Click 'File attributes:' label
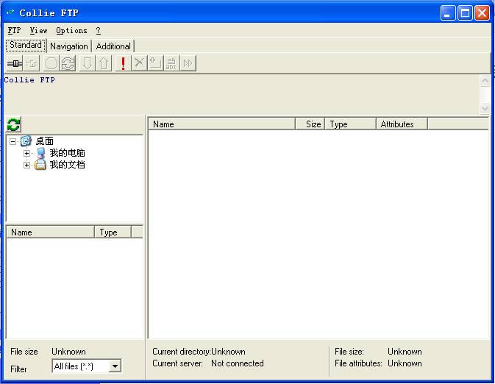 coord(358,363)
